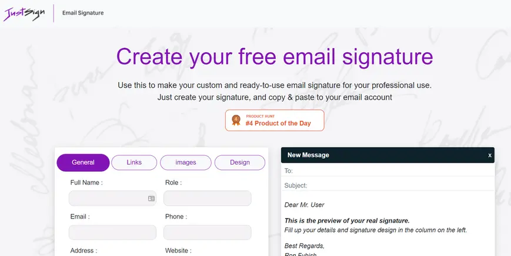Click into the Email input field

pos(112,233)
